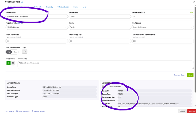Expand the Select dashboards dropdown
Viewport: 196px width, 113px height.
pos(163,27)
